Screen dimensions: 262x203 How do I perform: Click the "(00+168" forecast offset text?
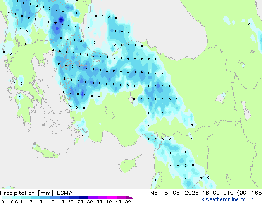(x=249, y=193)
